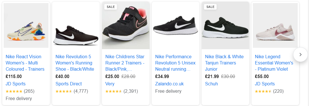Open the Nike Legend Essential Women's link
This screenshot has height=106, width=309.
[274, 63]
